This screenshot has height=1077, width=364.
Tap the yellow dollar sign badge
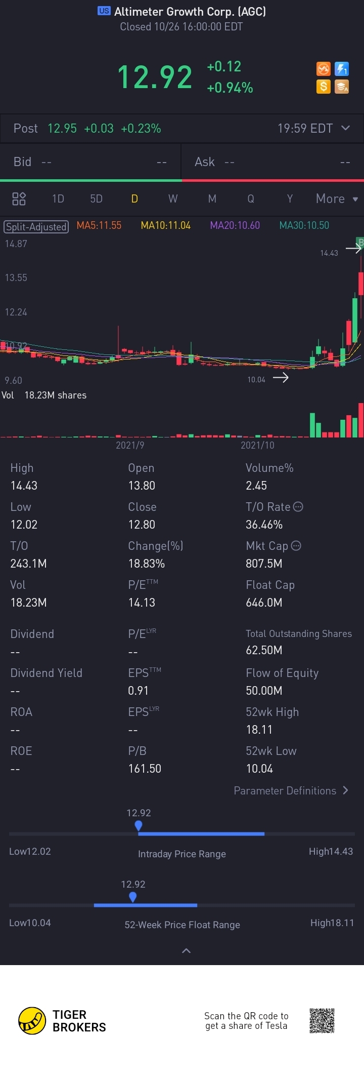324,87
